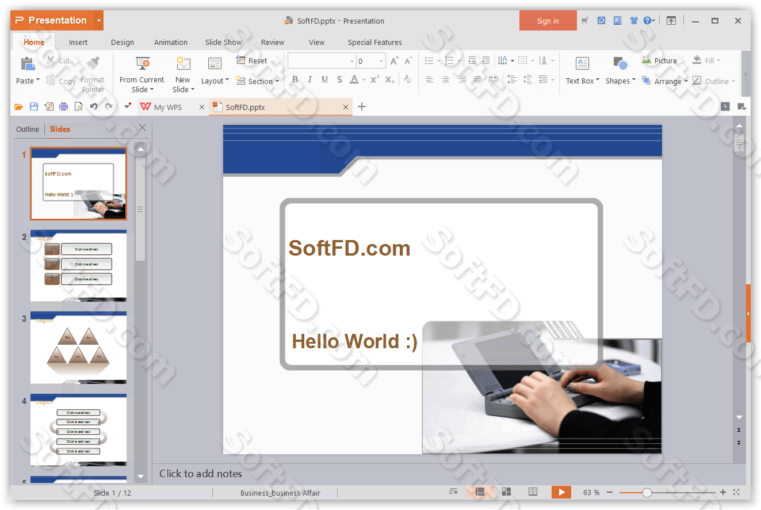Increase font size with the A+ icon
The height and width of the screenshot is (510, 761).
[395, 61]
